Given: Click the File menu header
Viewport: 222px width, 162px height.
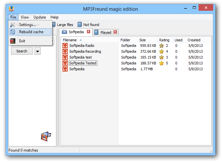Looking at the screenshot, I should [13, 17].
